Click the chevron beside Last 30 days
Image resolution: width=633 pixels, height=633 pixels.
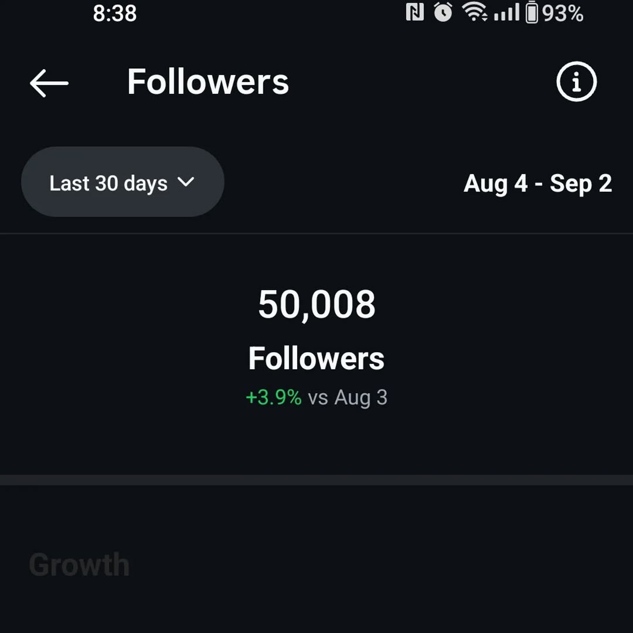(186, 182)
